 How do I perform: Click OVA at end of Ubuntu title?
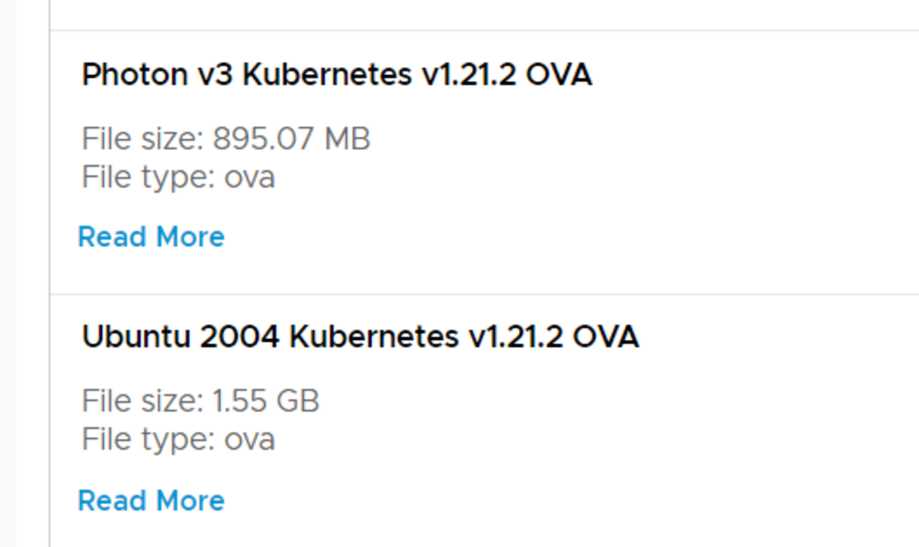click(x=605, y=337)
